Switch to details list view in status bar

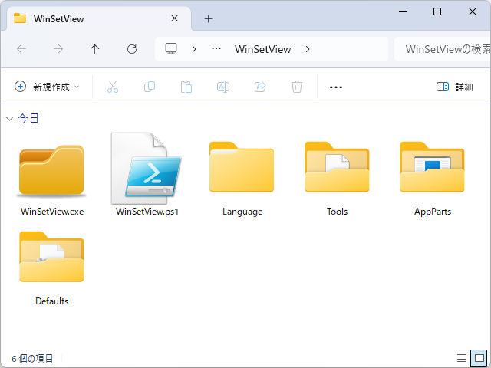(462, 358)
